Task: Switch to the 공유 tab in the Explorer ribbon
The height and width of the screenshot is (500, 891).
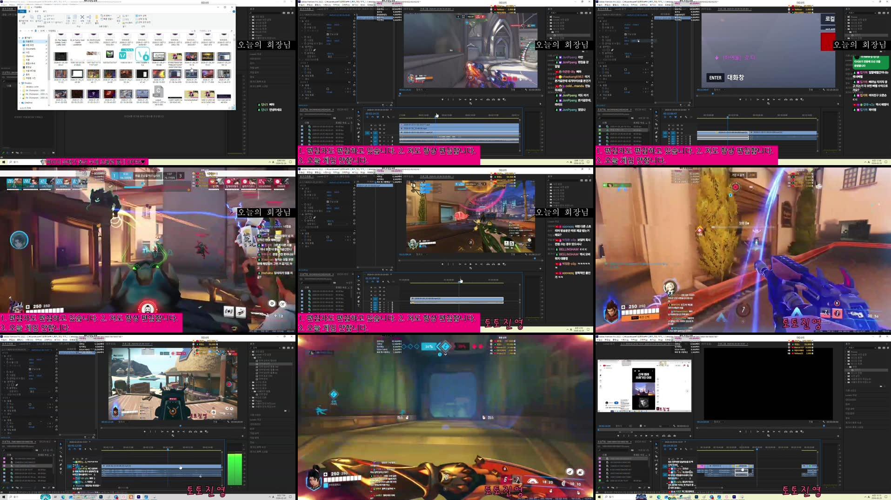Action: [37, 11]
